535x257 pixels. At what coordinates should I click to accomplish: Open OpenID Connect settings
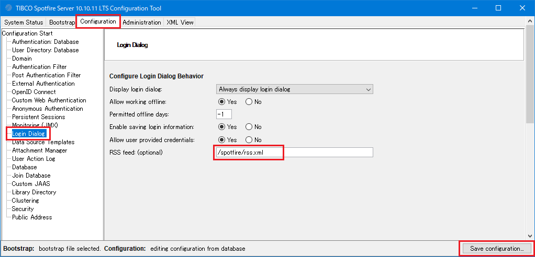(x=34, y=92)
